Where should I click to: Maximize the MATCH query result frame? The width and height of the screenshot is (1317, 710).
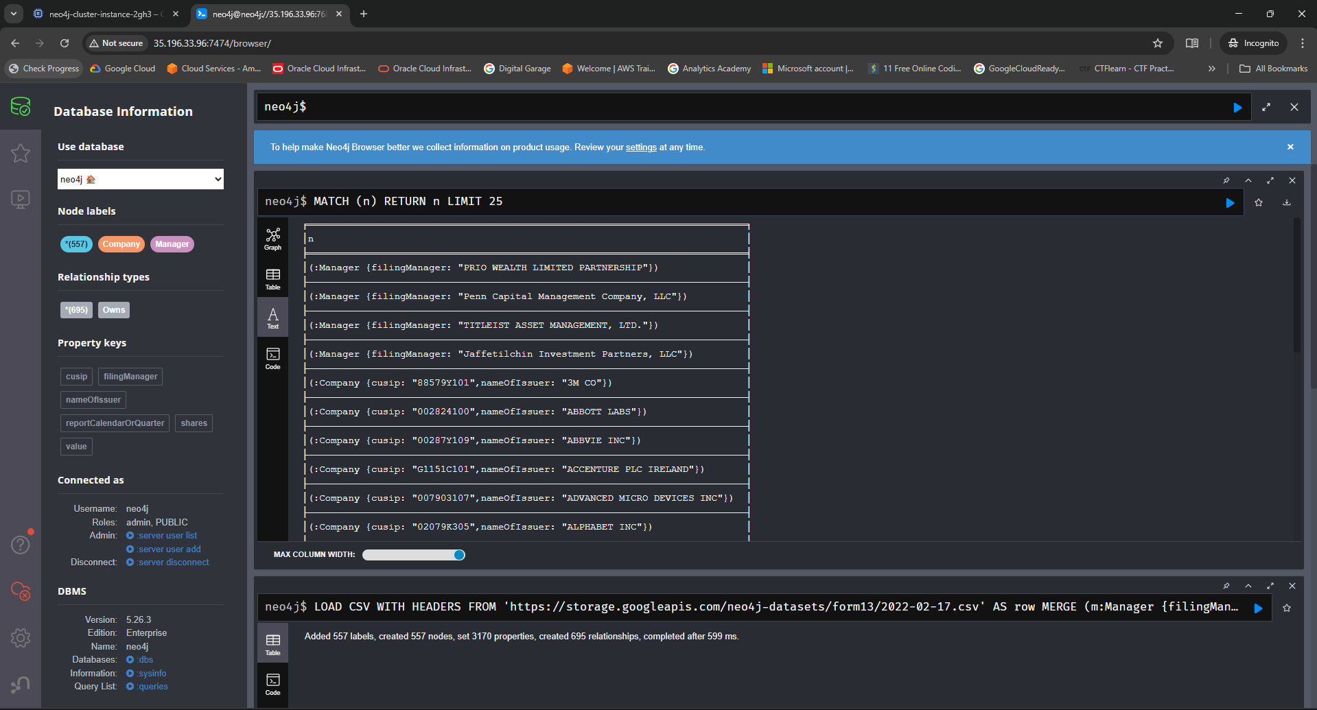(1270, 180)
